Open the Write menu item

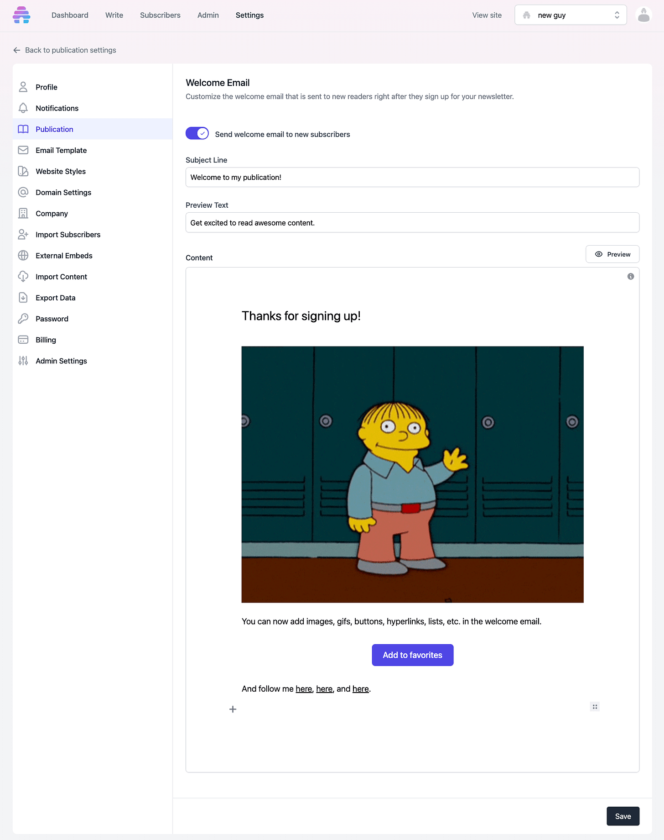(114, 15)
